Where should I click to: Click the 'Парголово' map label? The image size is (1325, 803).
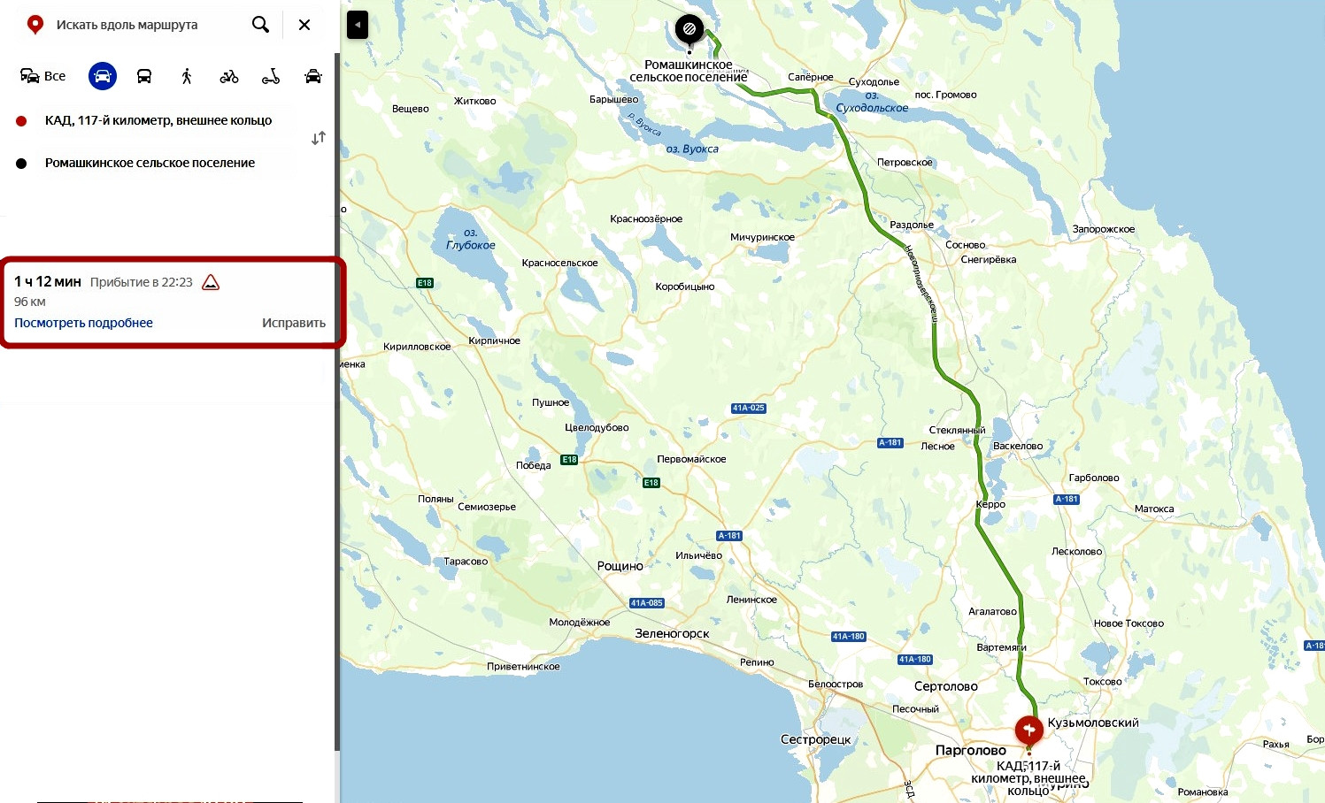point(971,750)
